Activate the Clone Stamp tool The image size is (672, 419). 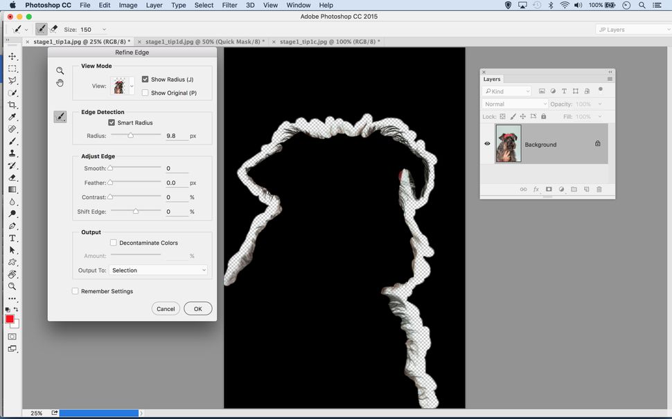(12, 151)
